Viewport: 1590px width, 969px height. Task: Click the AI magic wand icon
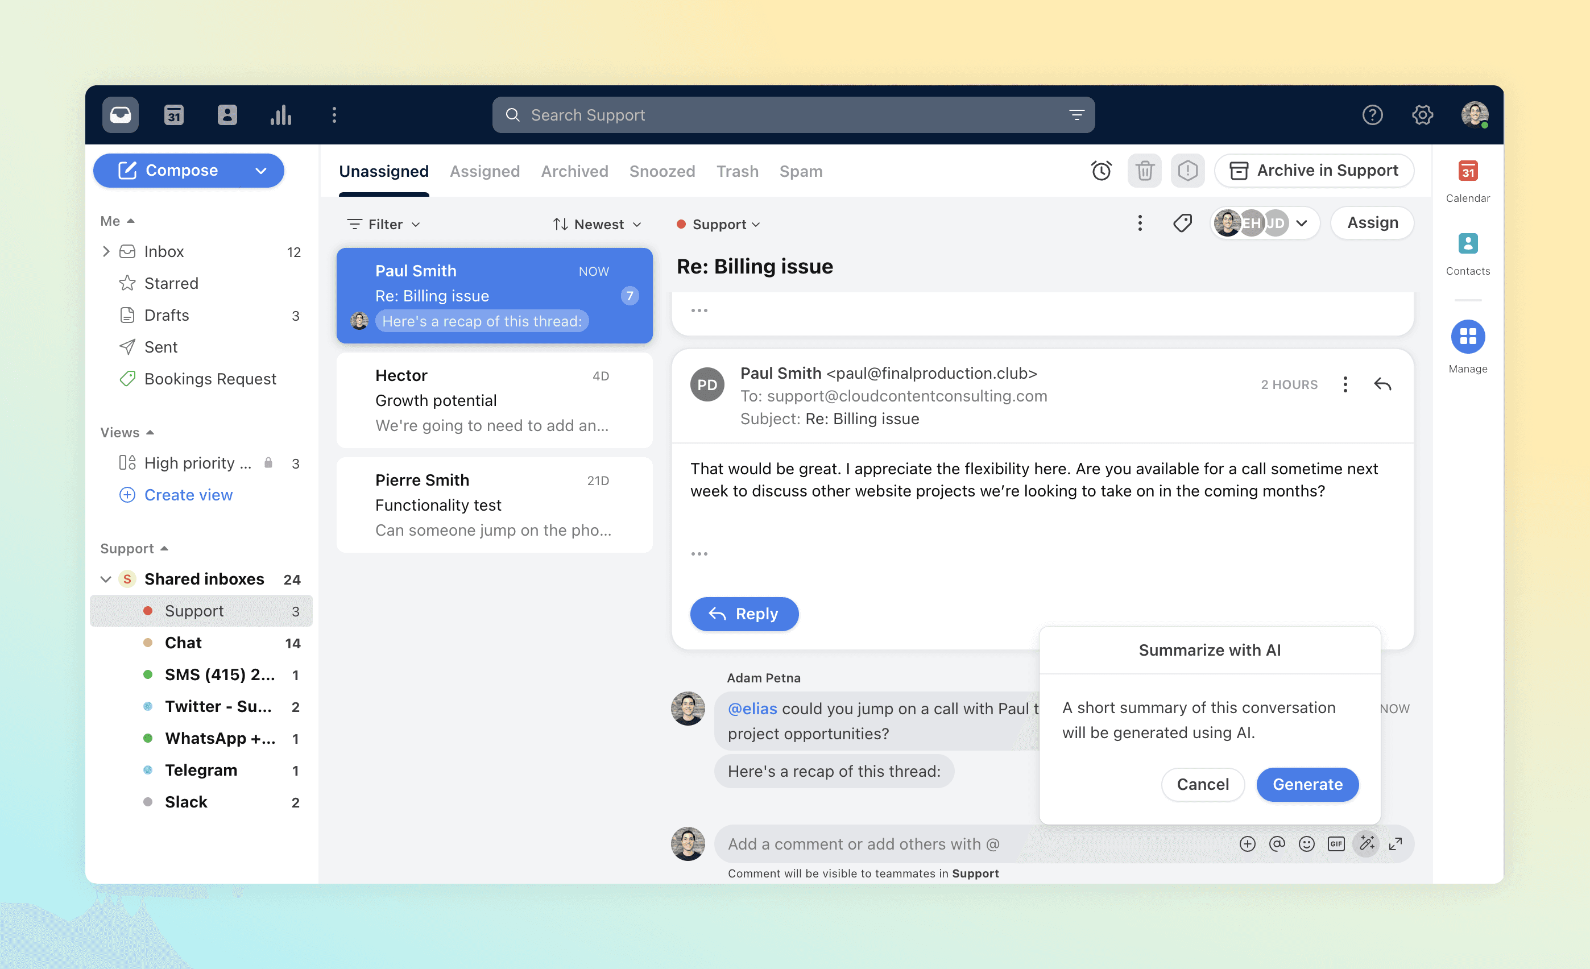point(1367,844)
